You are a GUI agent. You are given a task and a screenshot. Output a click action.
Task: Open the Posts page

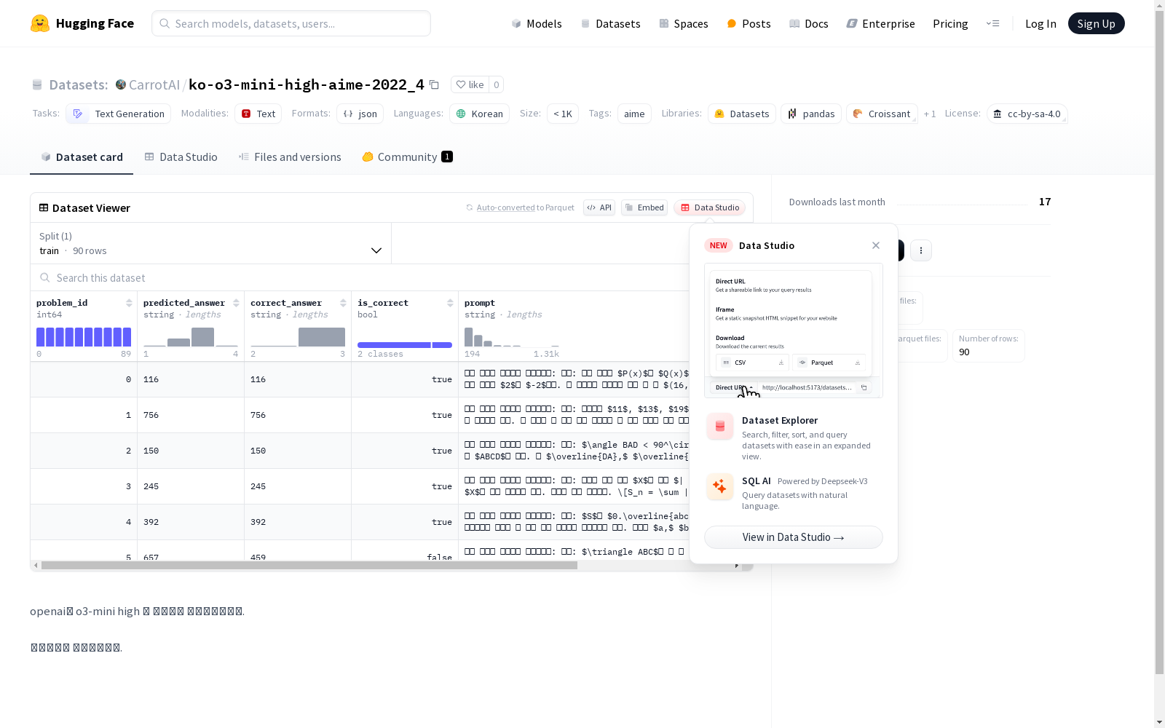coord(749,23)
